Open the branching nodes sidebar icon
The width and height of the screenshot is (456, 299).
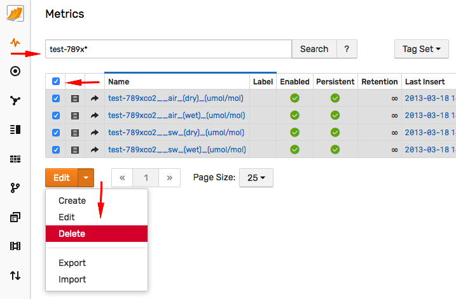15,100
